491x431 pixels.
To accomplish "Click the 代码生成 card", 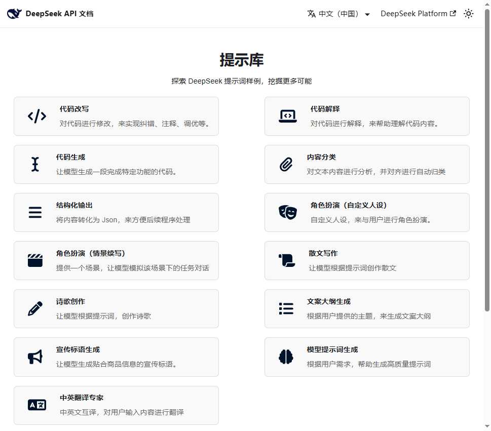I will (116, 164).
